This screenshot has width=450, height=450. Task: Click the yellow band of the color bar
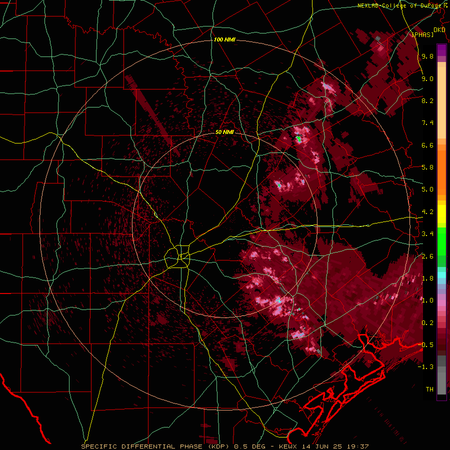click(441, 214)
